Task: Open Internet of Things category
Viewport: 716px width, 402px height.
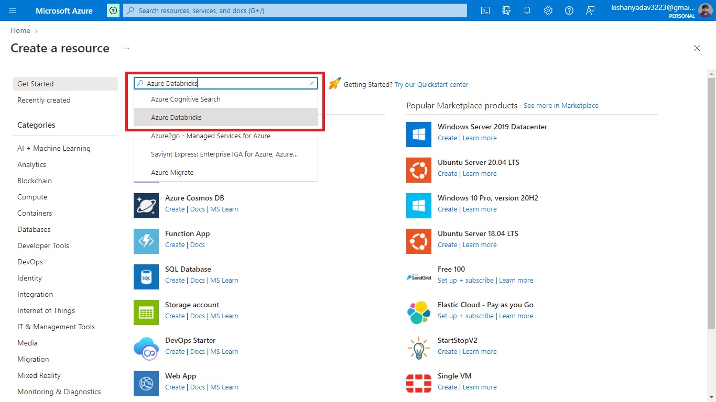Action: click(x=46, y=310)
